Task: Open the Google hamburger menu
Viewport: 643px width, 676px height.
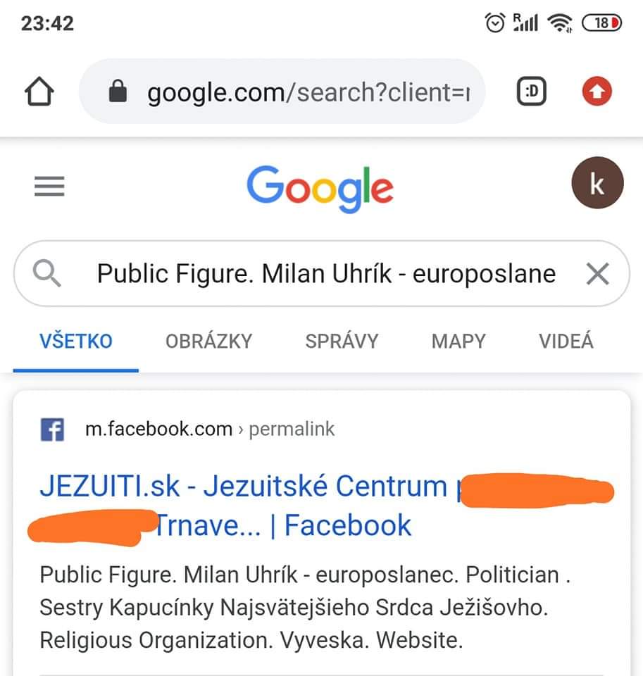Action: pos(49,187)
